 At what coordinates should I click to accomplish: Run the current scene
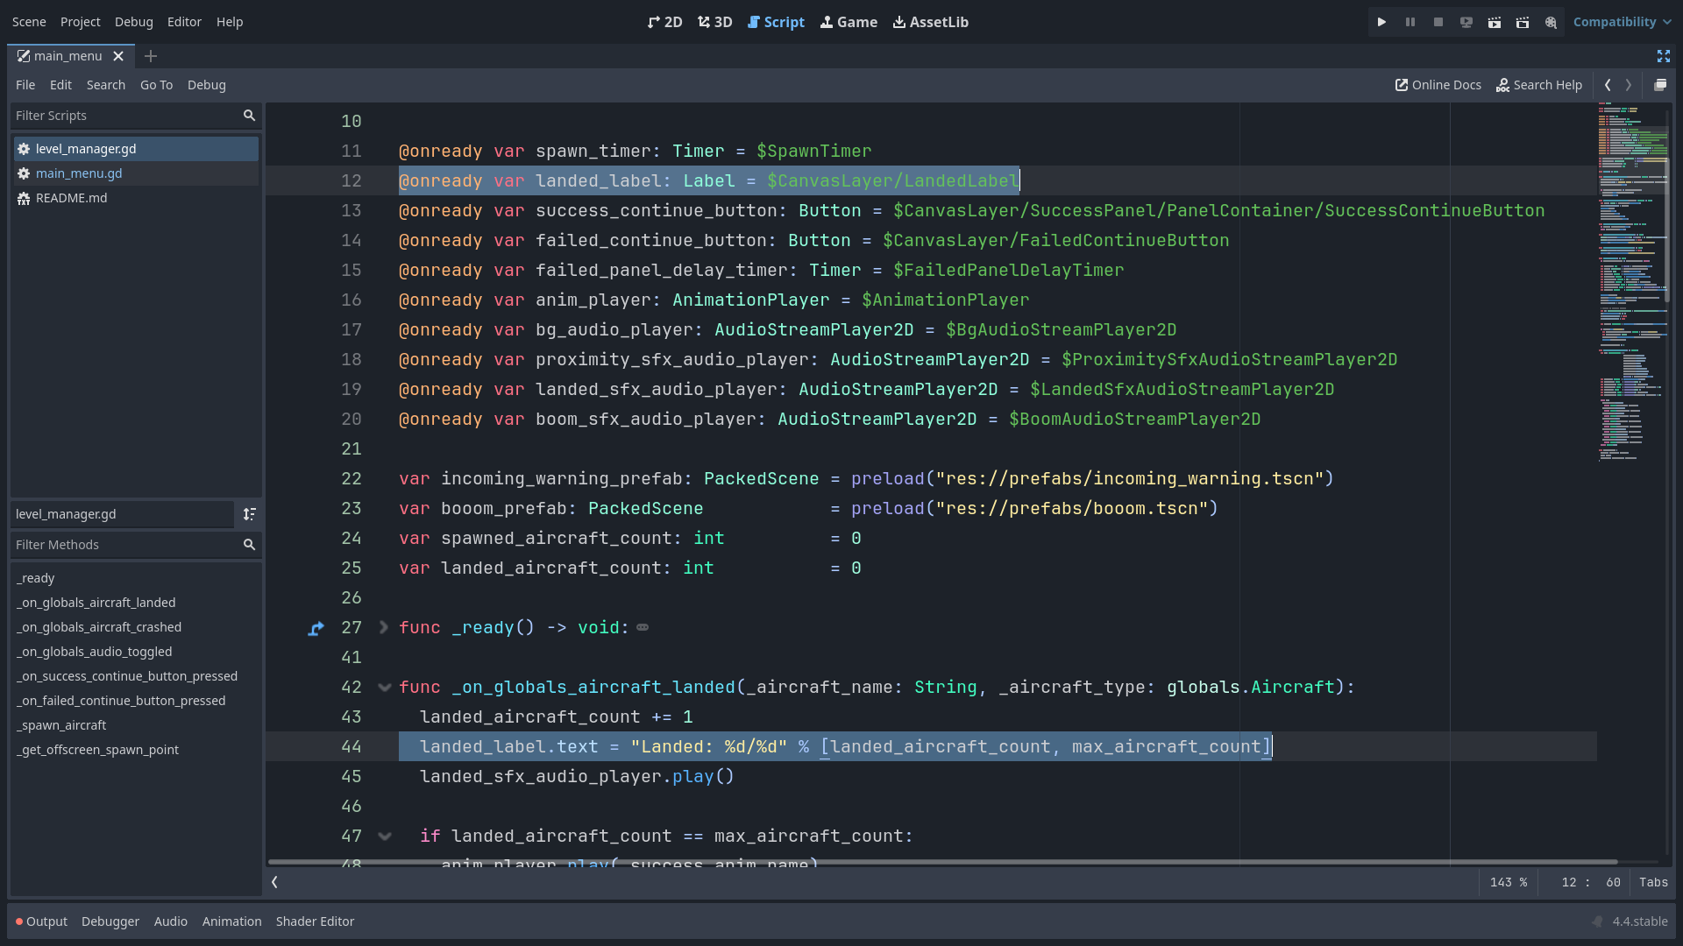(1495, 22)
